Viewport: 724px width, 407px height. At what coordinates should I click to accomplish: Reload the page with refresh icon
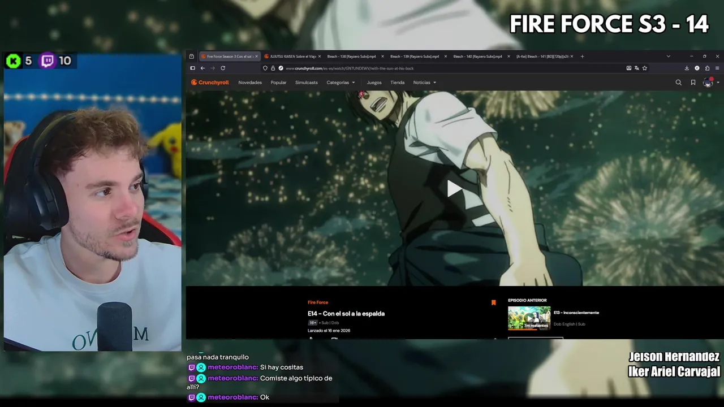click(x=223, y=68)
